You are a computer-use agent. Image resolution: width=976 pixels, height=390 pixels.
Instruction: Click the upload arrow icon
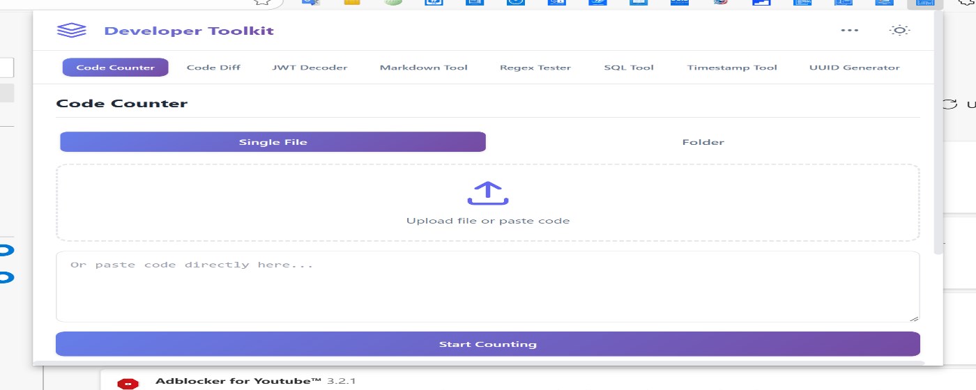pos(488,194)
